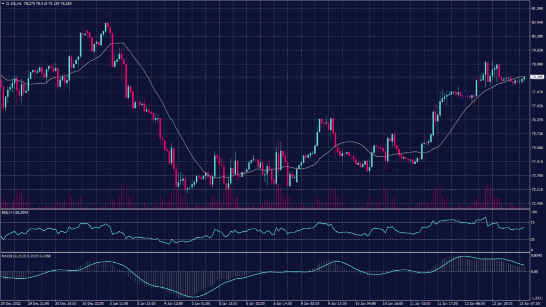Screen dimensions: 546x307
Task: Click the highest candle wick near 3 Jan
Action: coord(108,12)
